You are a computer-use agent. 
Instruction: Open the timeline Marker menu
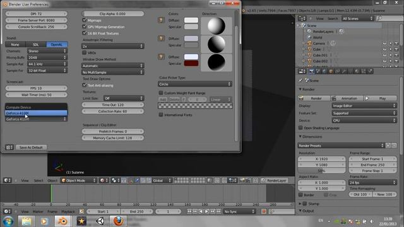[38, 212]
